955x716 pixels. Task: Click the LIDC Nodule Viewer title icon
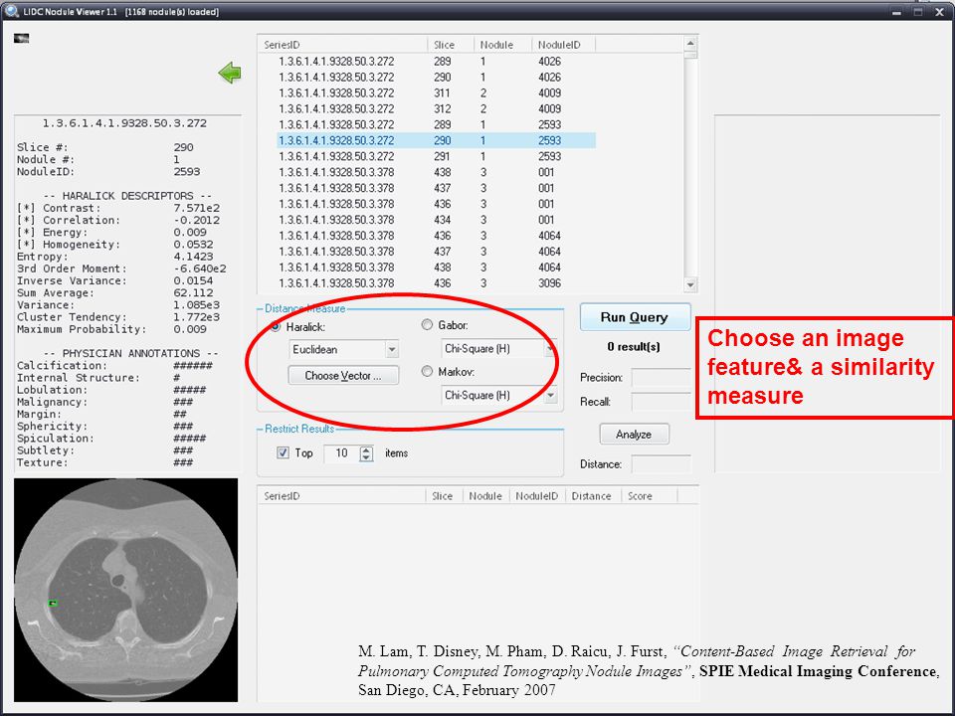(12, 11)
